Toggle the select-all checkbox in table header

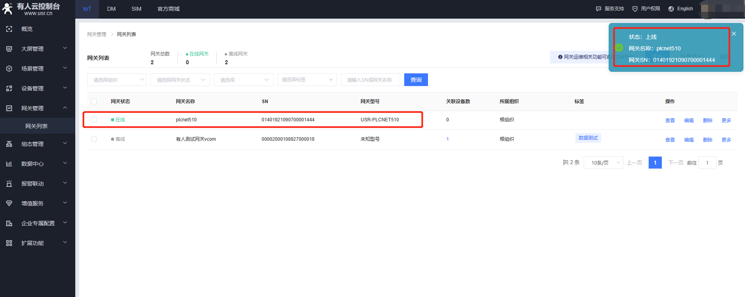coord(94,102)
